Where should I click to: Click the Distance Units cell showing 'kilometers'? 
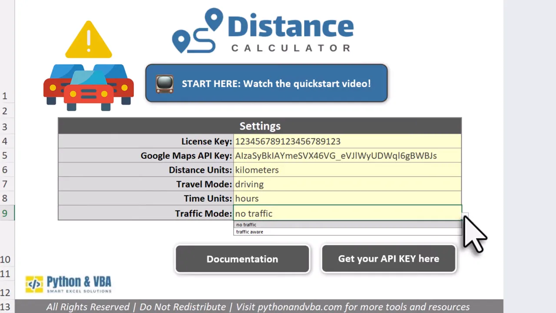(304, 170)
